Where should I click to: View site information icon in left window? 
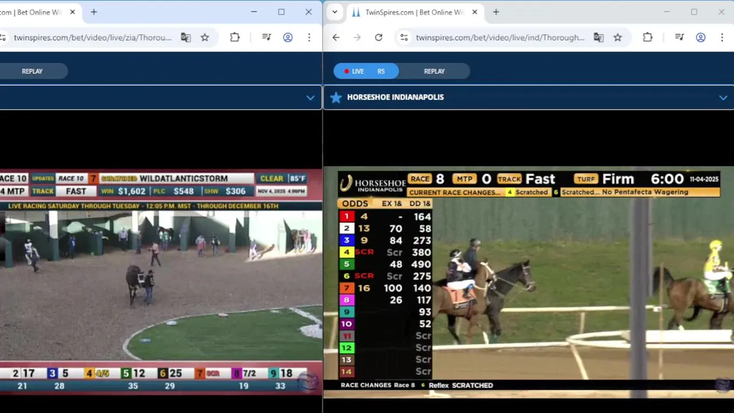pyautogui.click(x=2, y=37)
